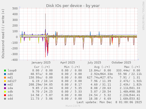
Task: Click md2 current value '208.29m/ 34.05'
Action: pyautogui.click(x=41, y=85)
